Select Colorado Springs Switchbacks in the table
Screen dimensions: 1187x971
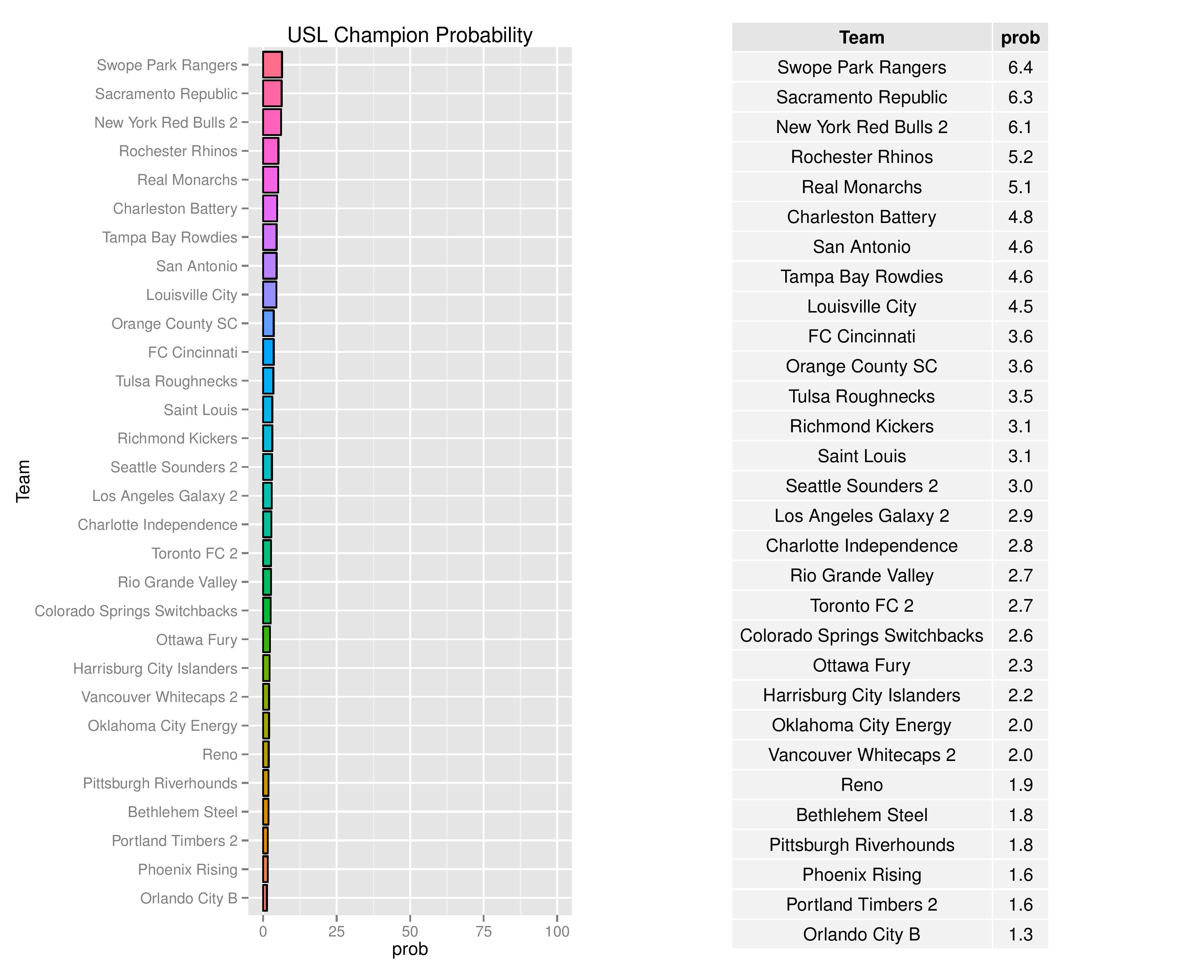click(861, 635)
